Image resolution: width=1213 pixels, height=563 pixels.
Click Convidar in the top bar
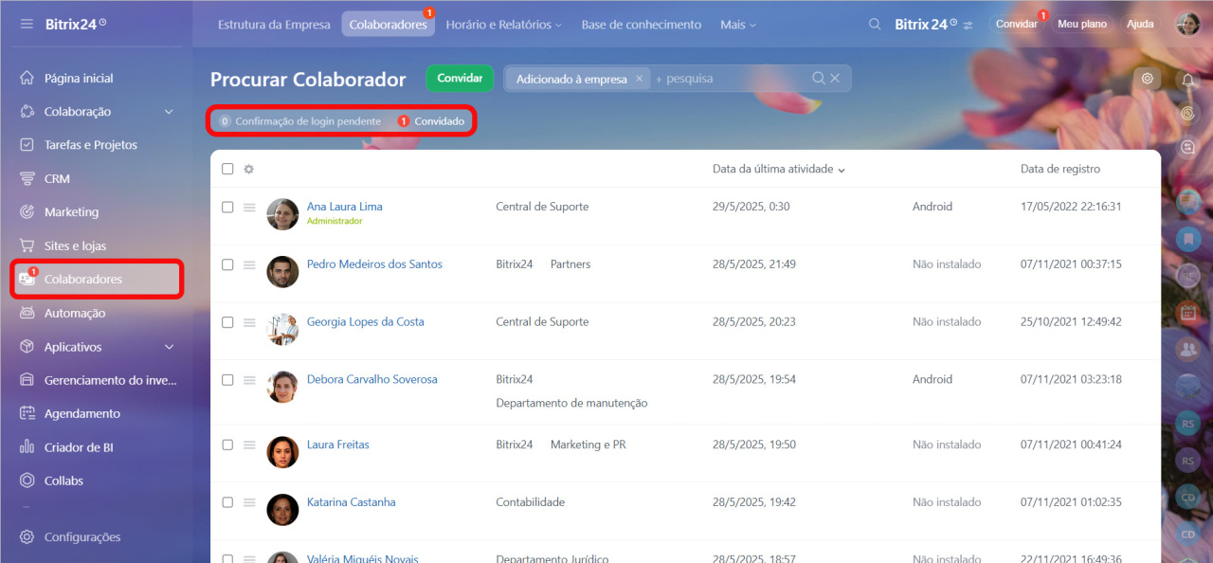pos(1017,24)
